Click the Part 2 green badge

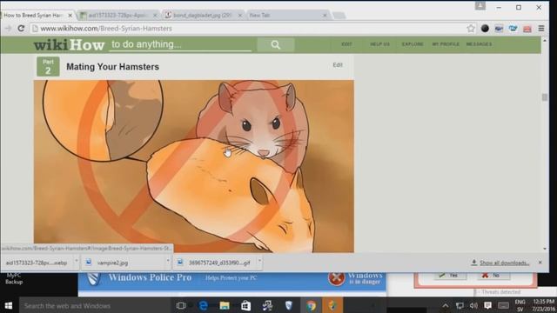[x=48, y=67]
